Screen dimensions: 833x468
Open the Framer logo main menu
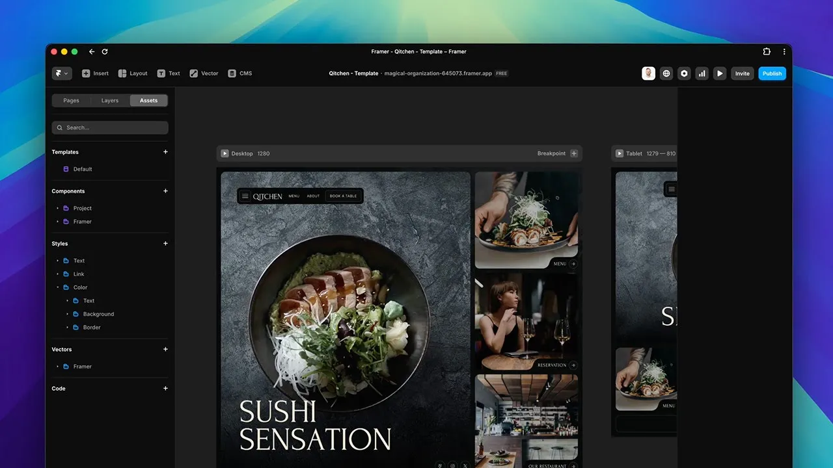coord(62,73)
